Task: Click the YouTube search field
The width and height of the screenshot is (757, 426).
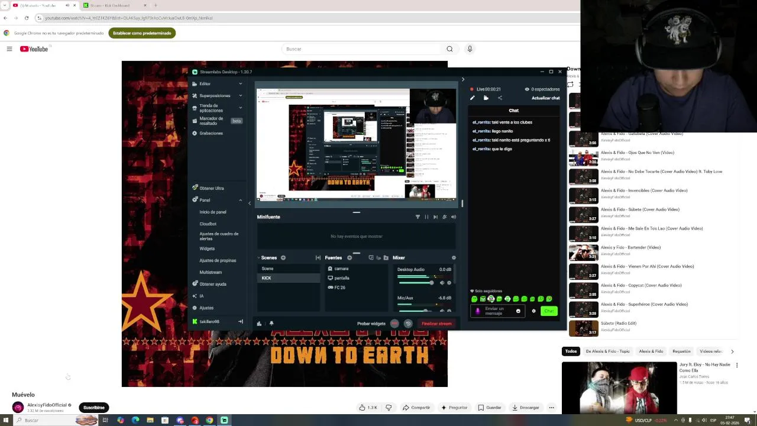Action: (361, 49)
